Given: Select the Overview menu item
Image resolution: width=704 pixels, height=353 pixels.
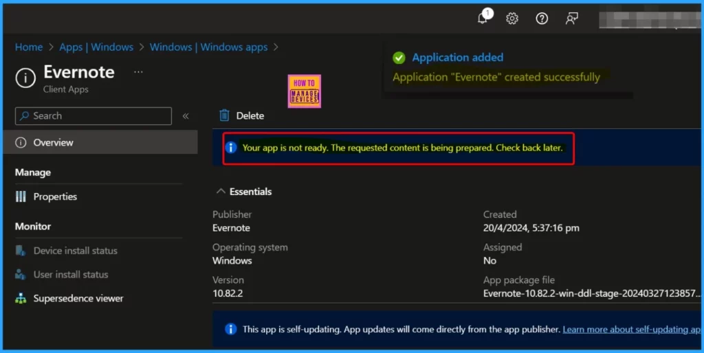Looking at the screenshot, I should [x=100, y=142].
